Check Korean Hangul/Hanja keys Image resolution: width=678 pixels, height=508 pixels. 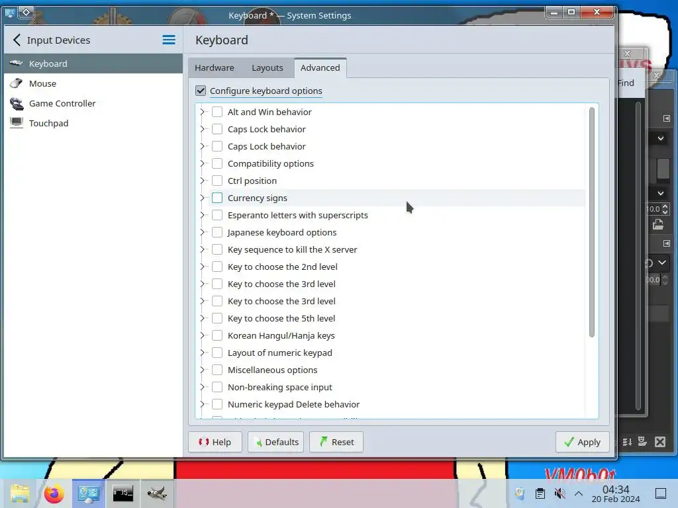point(217,335)
